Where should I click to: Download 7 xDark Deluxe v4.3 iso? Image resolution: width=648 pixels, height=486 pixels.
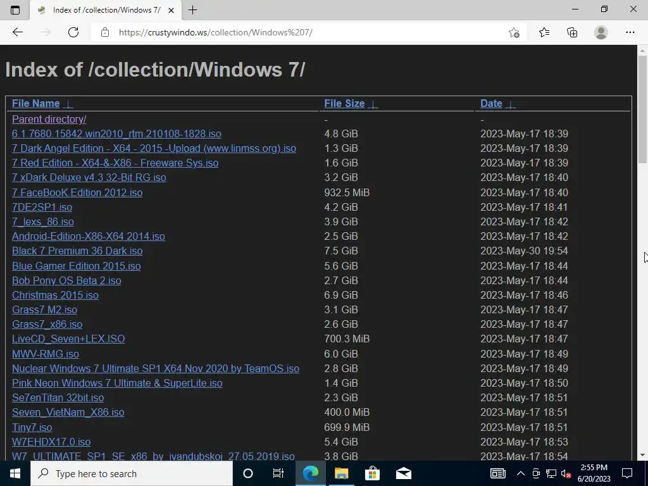click(89, 177)
